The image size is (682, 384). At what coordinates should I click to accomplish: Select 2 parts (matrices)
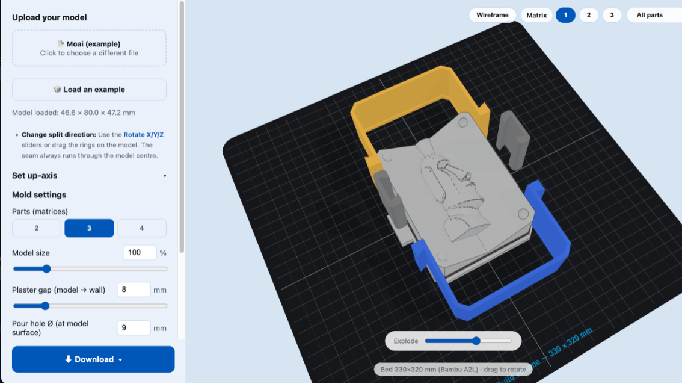tap(37, 228)
